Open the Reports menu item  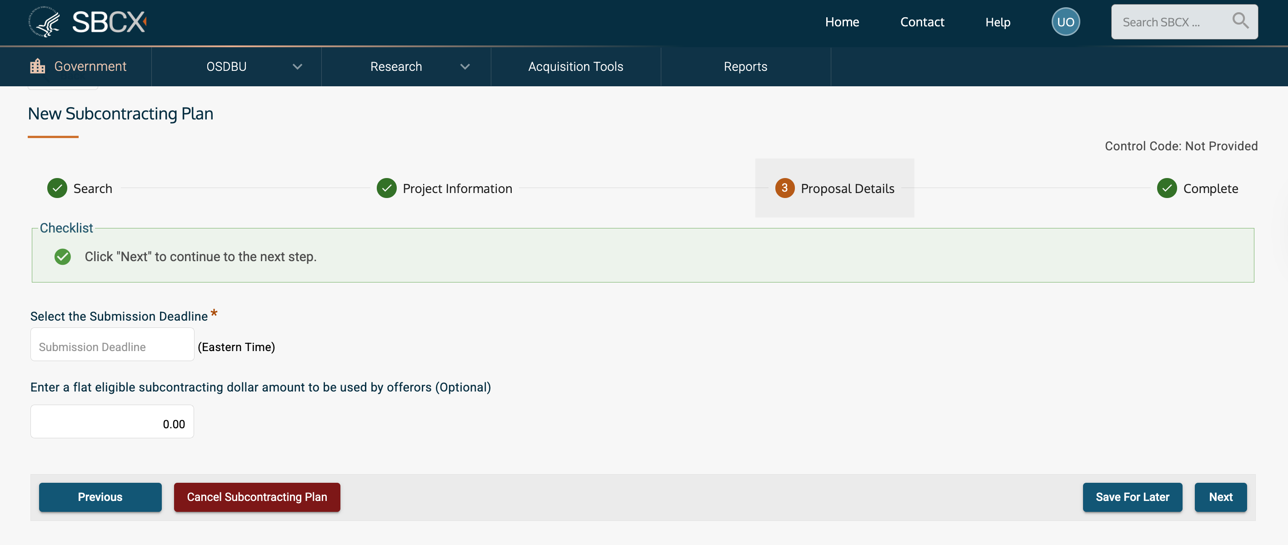click(x=745, y=67)
